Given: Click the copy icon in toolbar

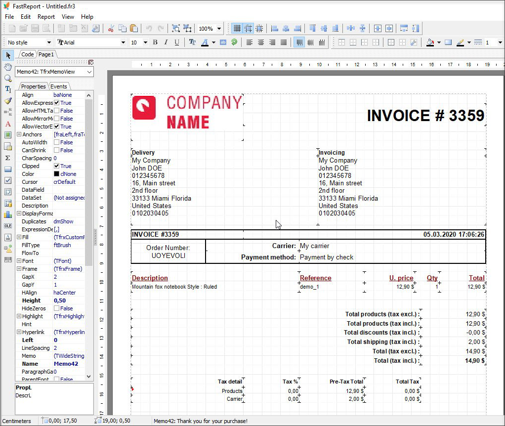Looking at the screenshot, I should pos(123,28).
